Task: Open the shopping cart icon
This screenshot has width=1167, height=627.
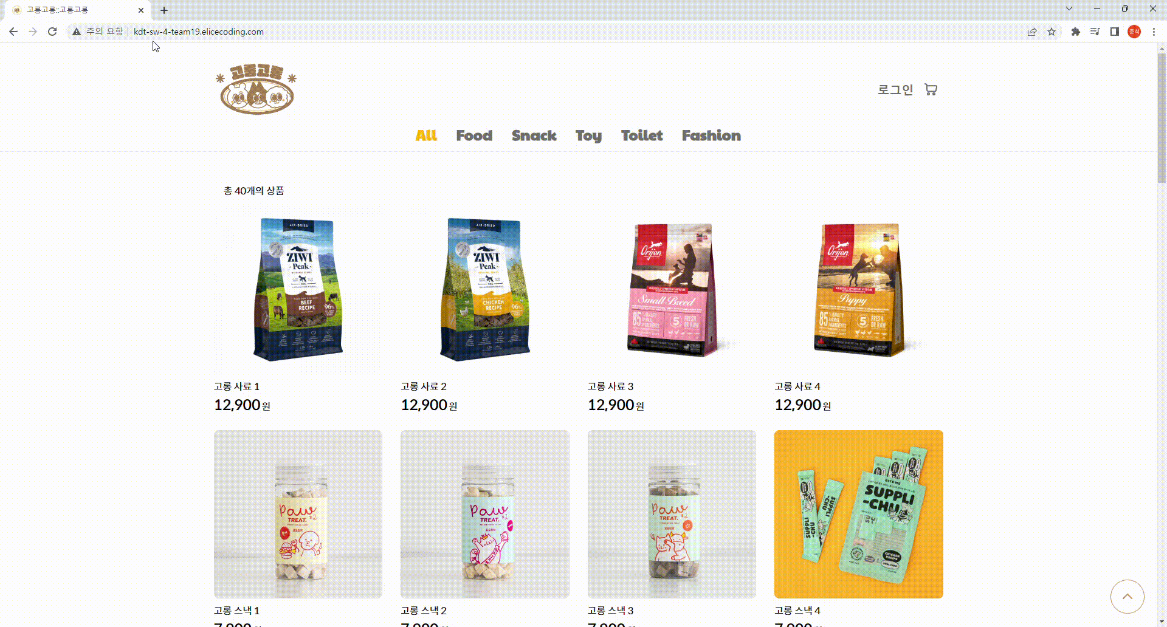Action: (931, 90)
